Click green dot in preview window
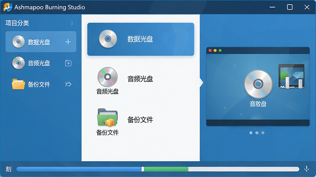 [220, 51]
